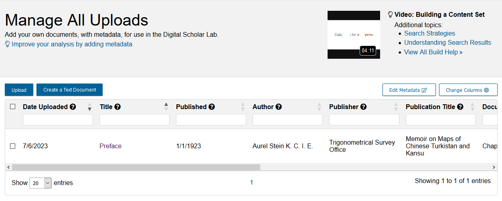This screenshot has width=502, height=201.
Task: Sort by Date Uploaded column arrows
Action: 89,107
